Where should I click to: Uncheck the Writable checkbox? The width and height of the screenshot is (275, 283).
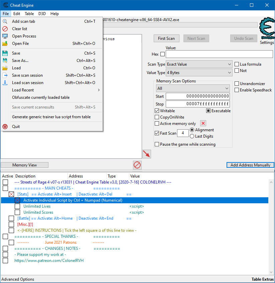[157, 111]
